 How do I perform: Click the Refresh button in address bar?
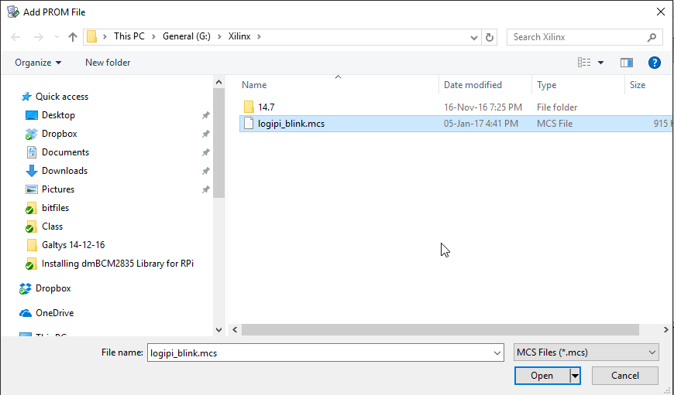489,37
